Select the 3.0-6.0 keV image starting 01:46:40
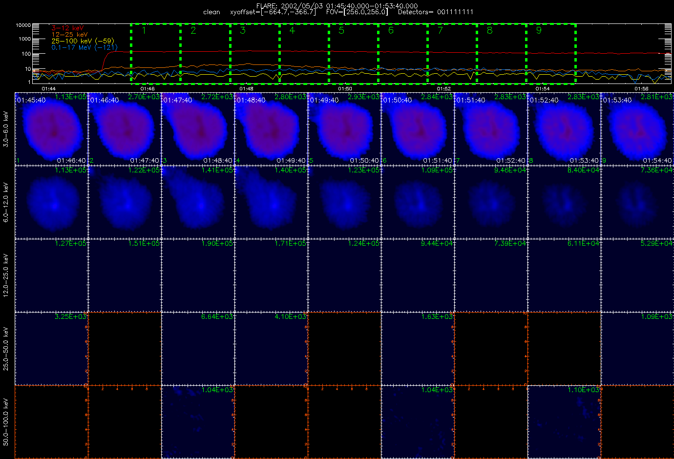The width and height of the screenshot is (674, 459). point(125,129)
